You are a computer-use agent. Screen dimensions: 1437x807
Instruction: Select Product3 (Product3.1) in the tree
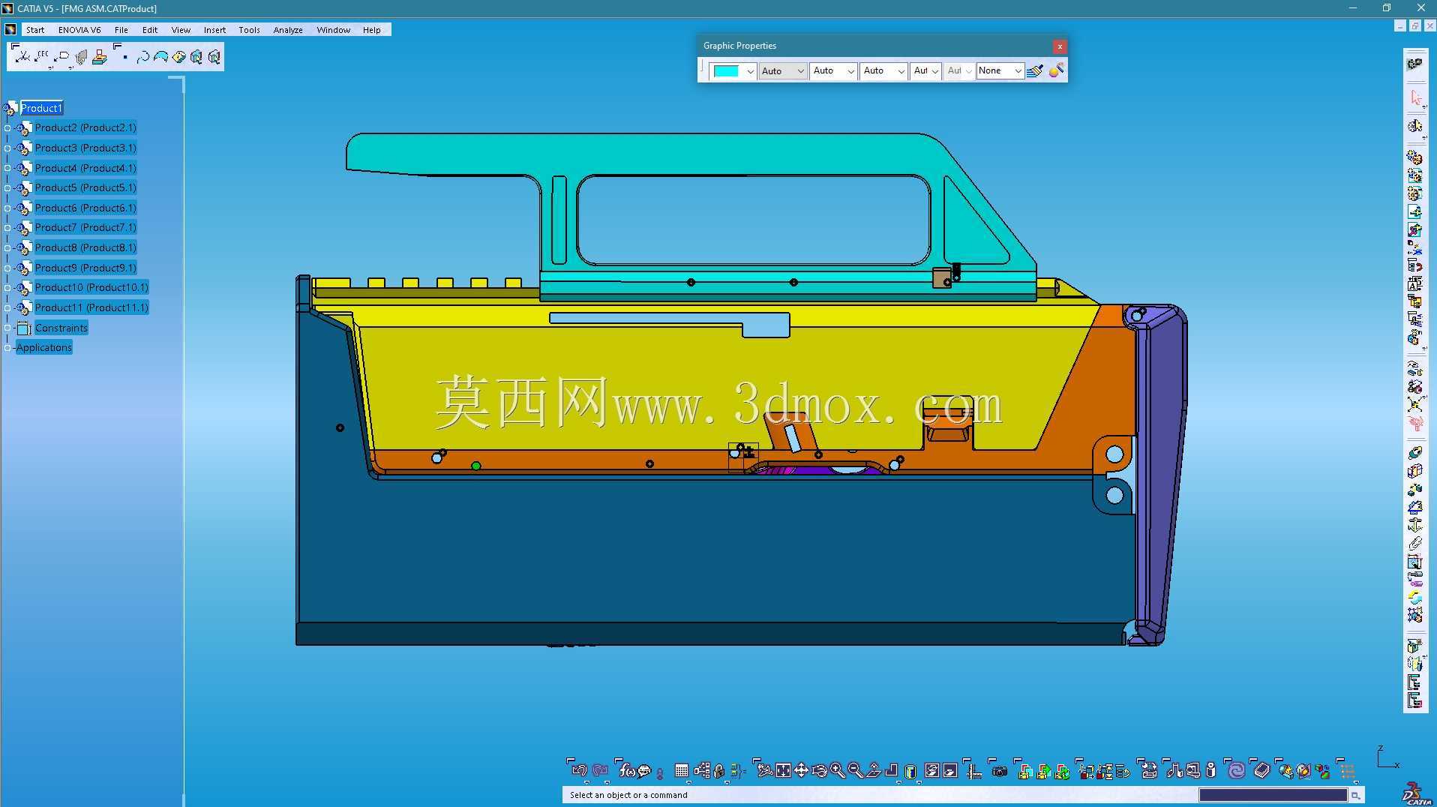(85, 148)
